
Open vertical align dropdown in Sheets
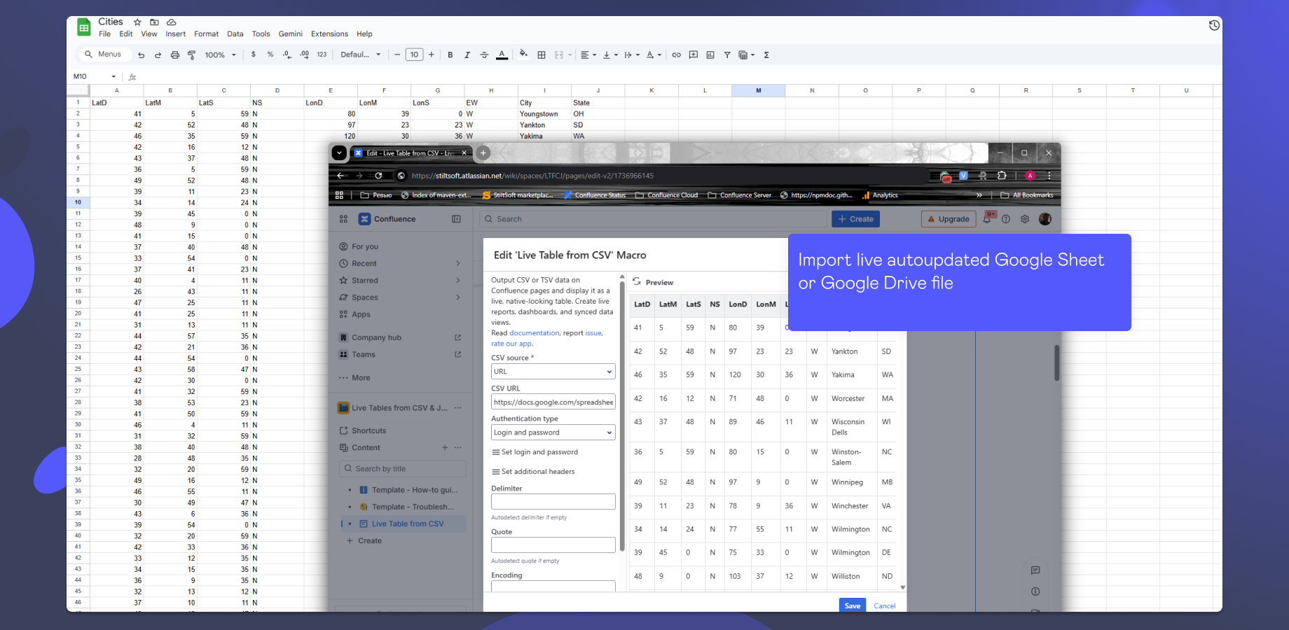click(x=610, y=55)
